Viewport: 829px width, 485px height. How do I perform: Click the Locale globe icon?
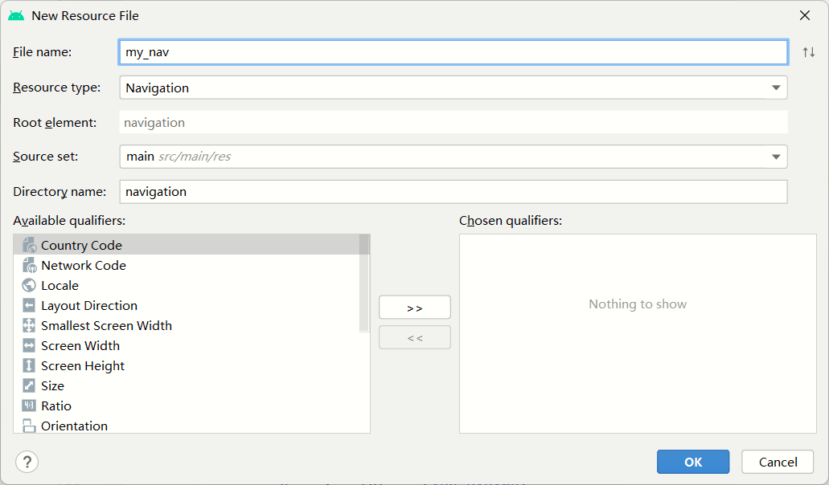(29, 286)
